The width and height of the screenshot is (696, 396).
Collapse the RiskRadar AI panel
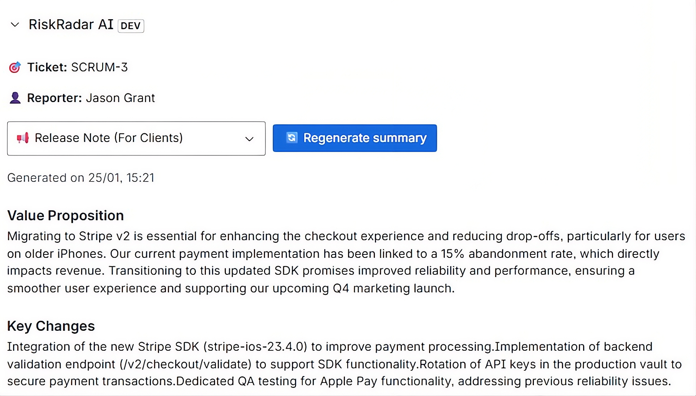14,25
